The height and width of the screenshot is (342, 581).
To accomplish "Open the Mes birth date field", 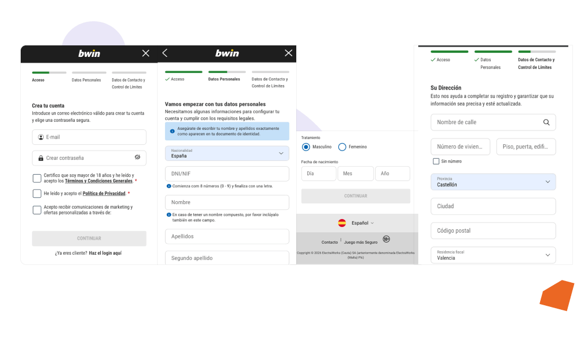I will pos(356,174).
